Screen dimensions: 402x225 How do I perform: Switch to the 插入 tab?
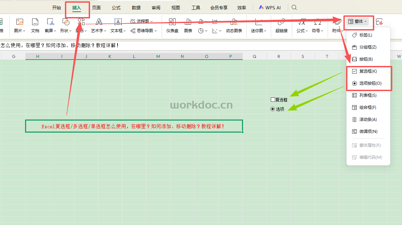(x=77, y=8)
